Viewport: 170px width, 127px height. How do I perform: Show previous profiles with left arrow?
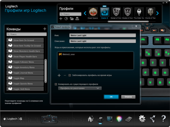click(85, 13)
